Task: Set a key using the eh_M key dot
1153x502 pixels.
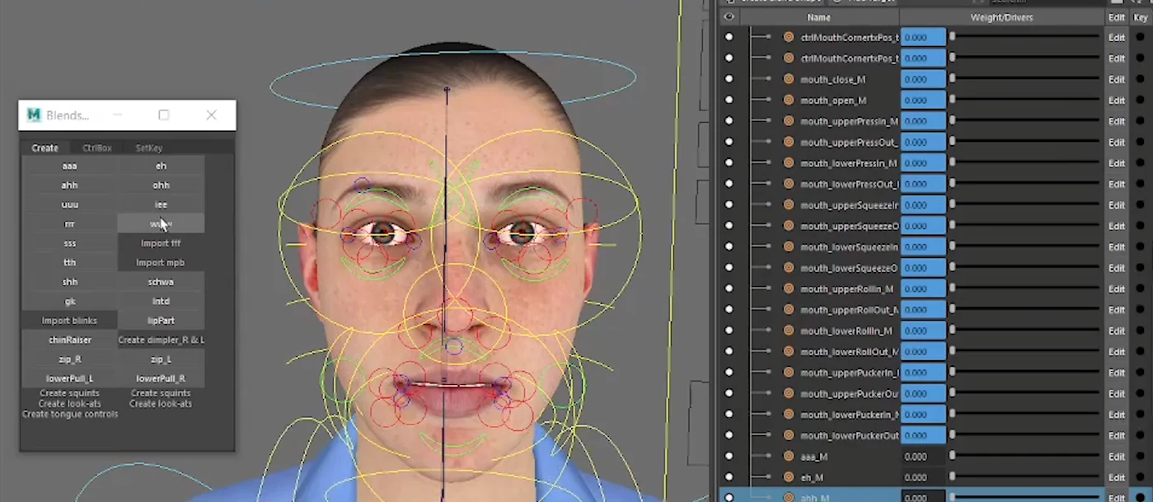Action: click(x=1141, y=477)
